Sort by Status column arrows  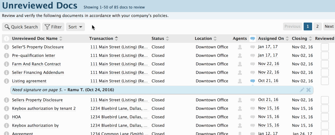coord(167,39)
